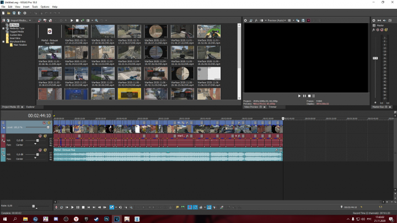Open Master Bus properties gear icon
Screen dimensions: 397x223
pos(374,20)
